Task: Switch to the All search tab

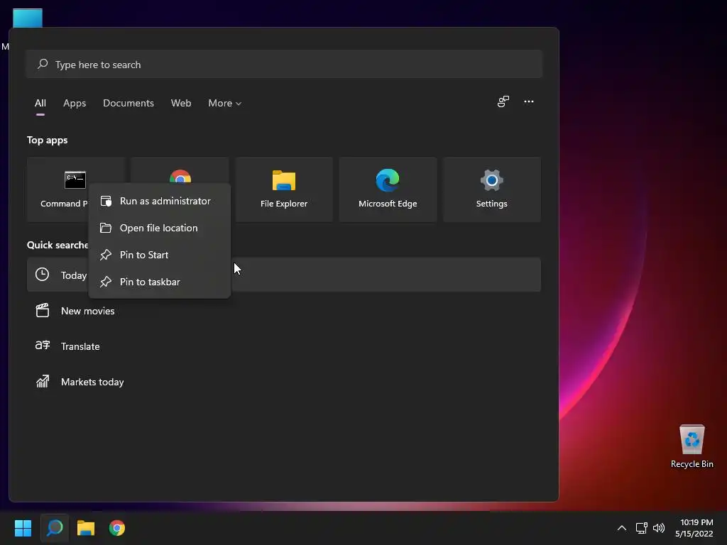Action: click(x=40, y=104)
